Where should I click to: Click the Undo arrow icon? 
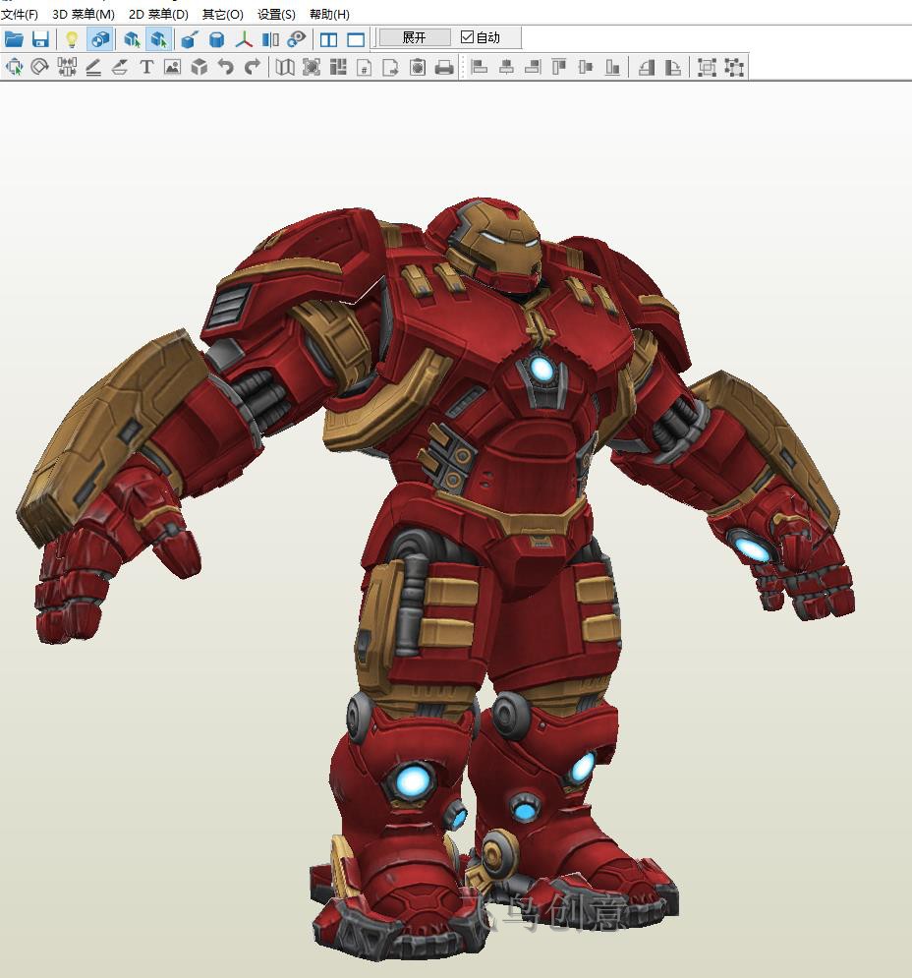[x=226, y=67]
